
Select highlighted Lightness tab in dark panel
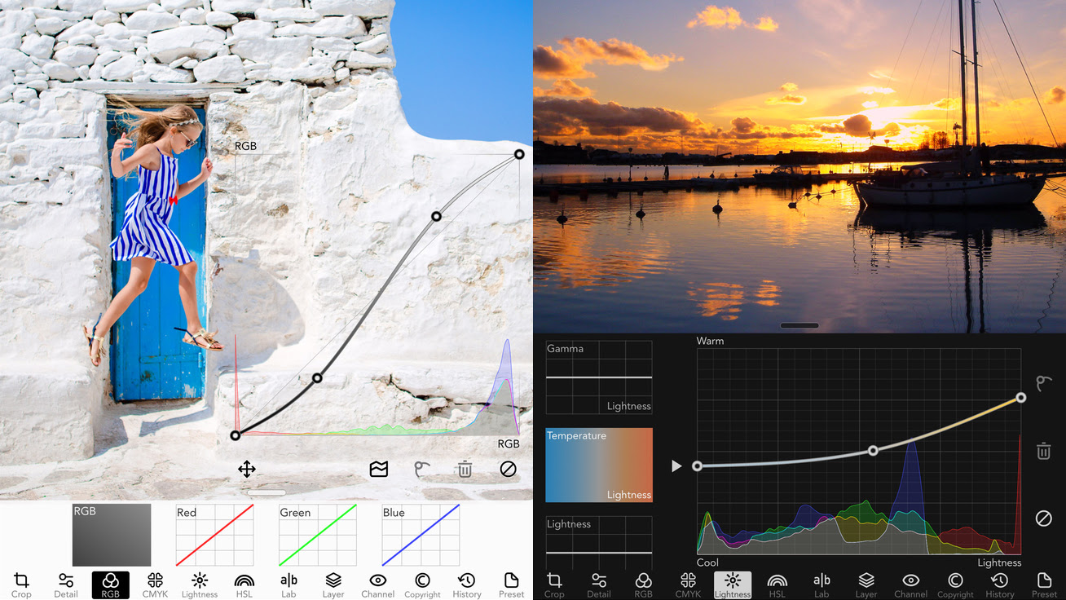click(733, 585)
